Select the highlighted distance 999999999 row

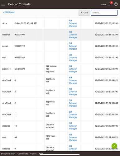click(60, 35)
